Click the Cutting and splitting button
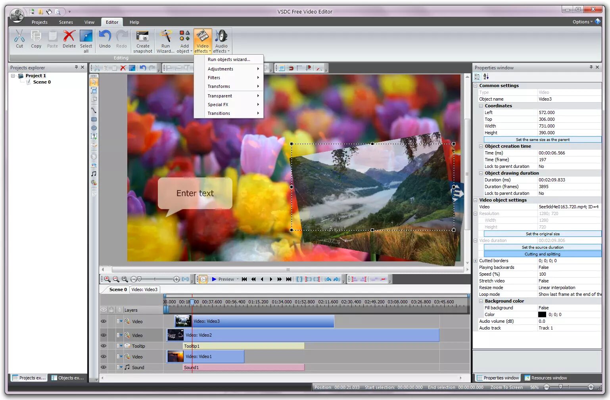Image resolution: width=610 pixels, height=400 pixels. 542,254
